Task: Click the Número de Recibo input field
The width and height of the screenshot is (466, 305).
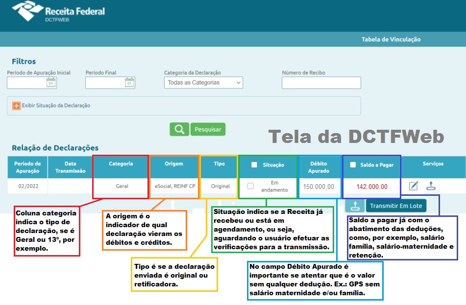Action: point(321,83)
